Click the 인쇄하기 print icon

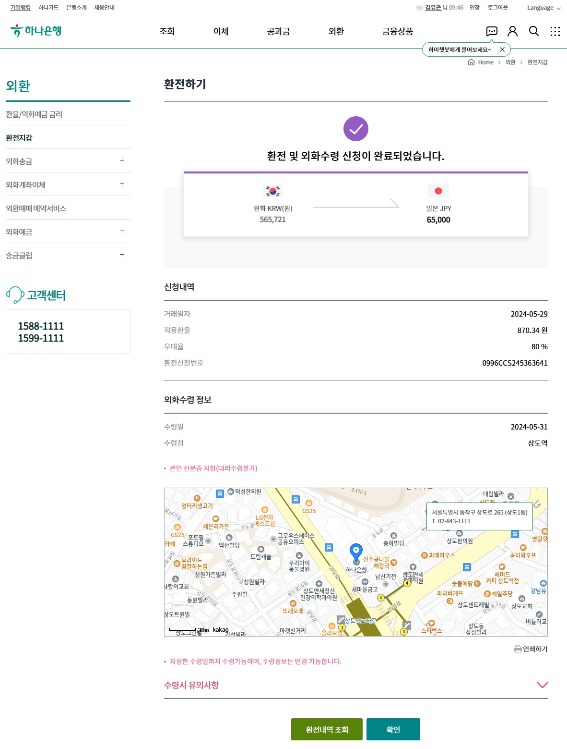[x=517, y=649]
